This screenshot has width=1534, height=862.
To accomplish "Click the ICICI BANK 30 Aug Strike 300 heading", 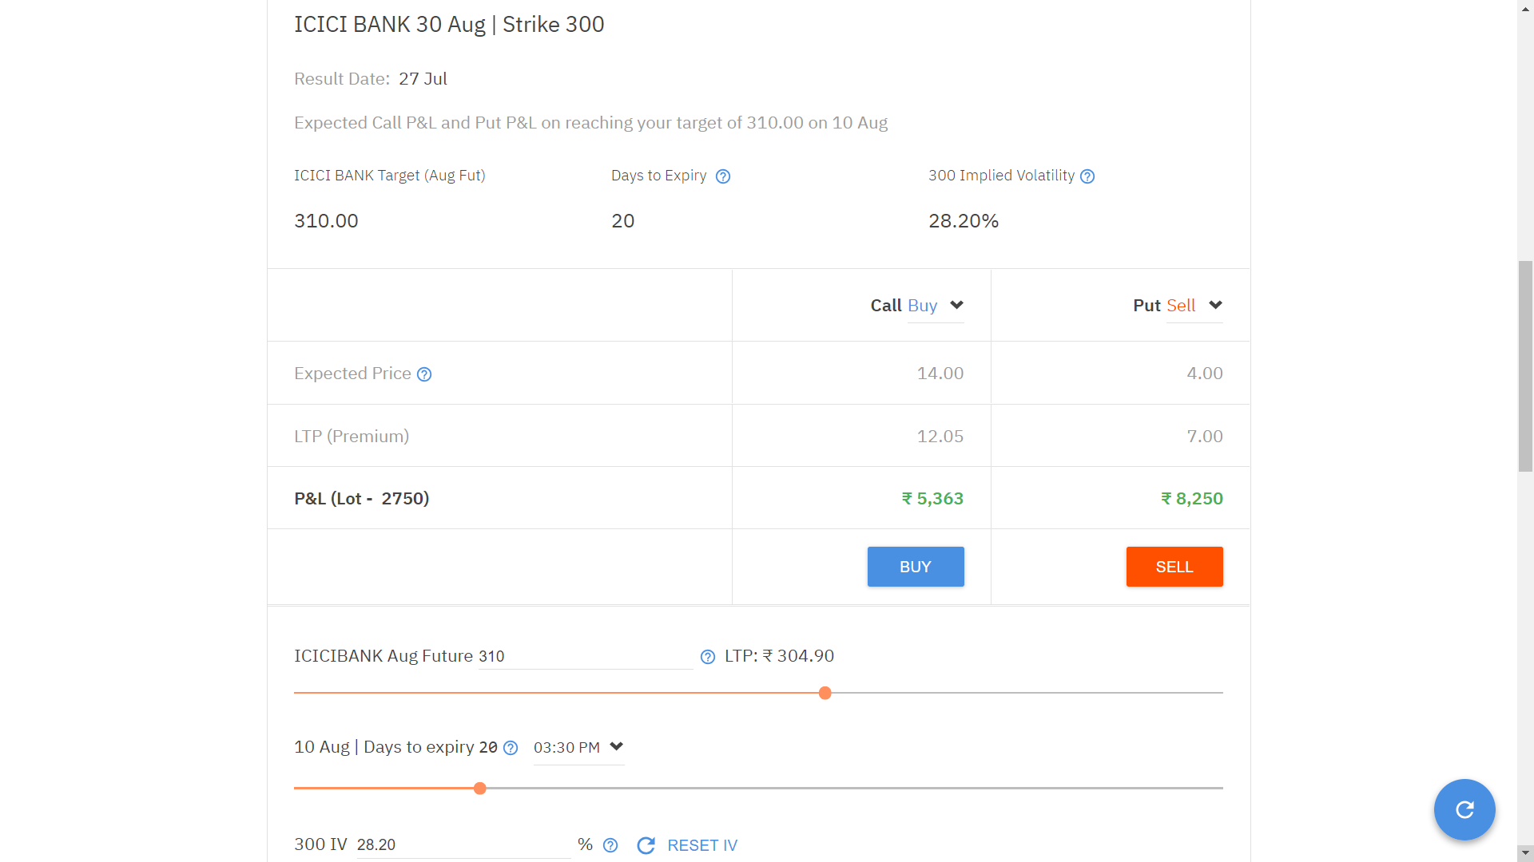I will (449, 25).
